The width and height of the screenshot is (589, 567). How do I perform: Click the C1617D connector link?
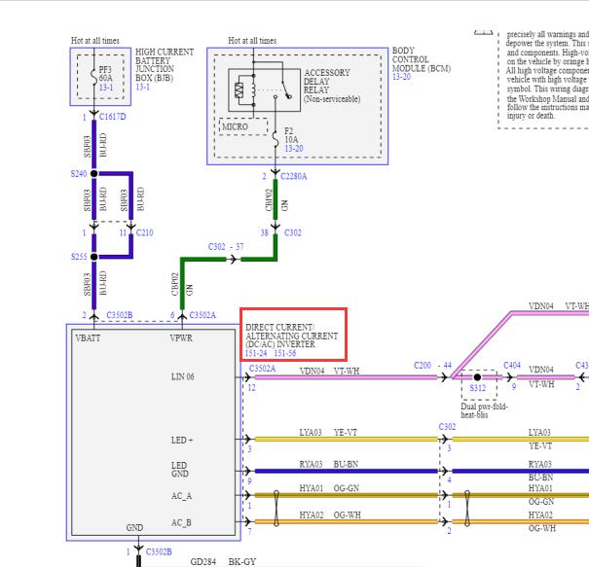point(112,117)
